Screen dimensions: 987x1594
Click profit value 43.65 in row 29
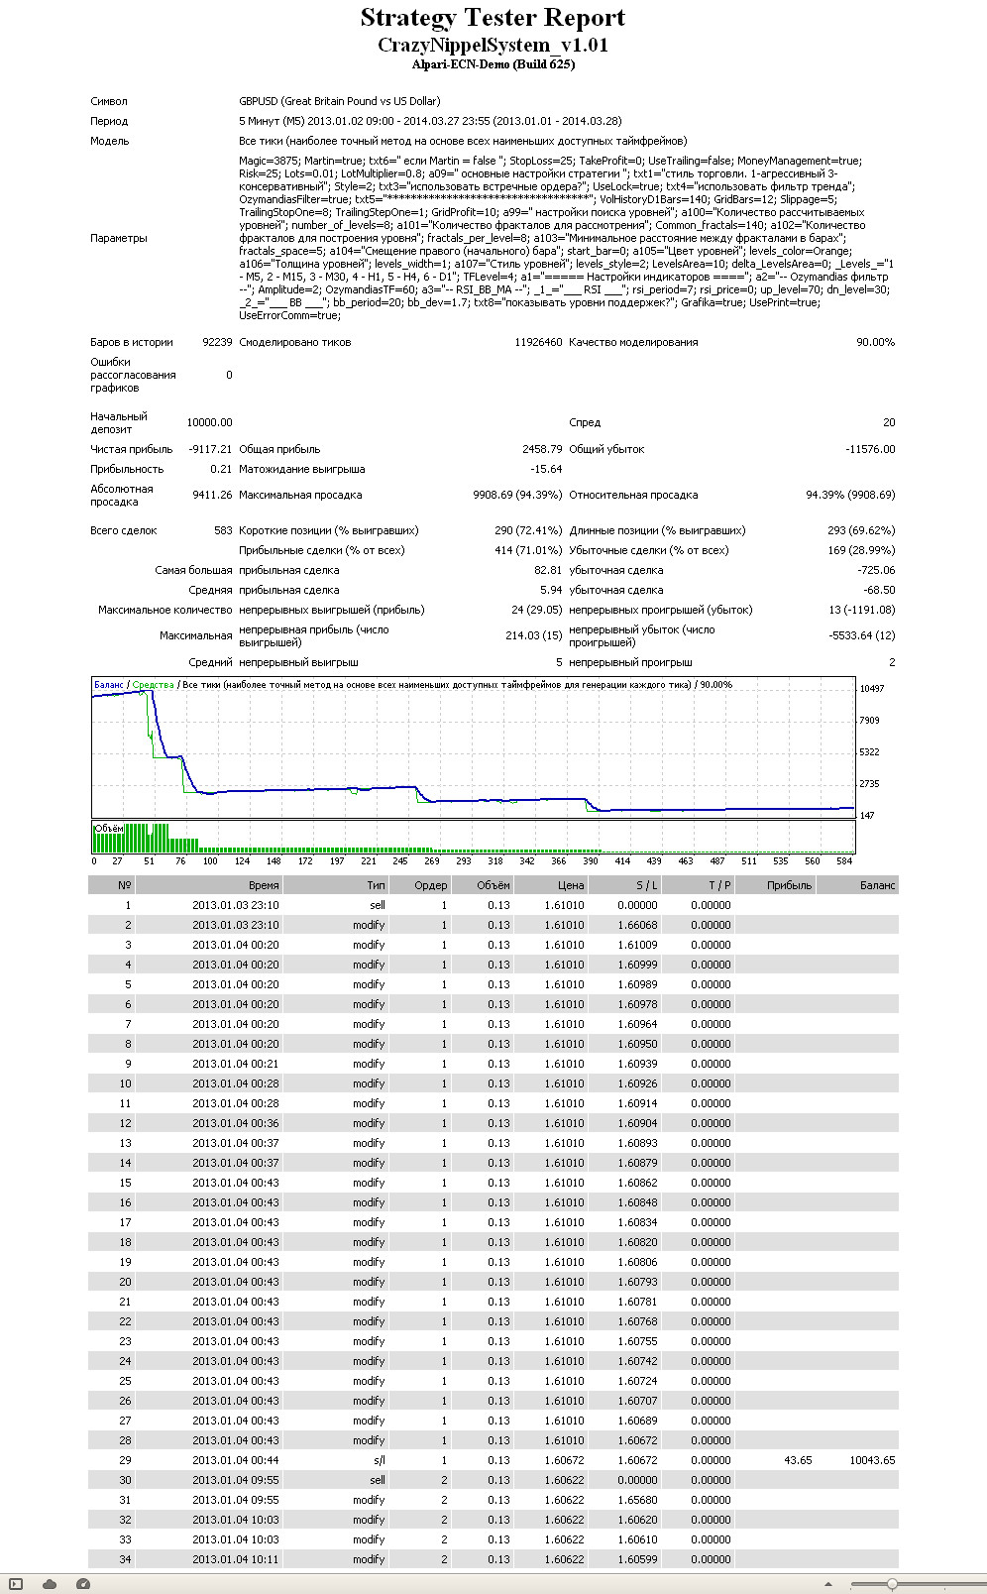[x=798, y=1460]
